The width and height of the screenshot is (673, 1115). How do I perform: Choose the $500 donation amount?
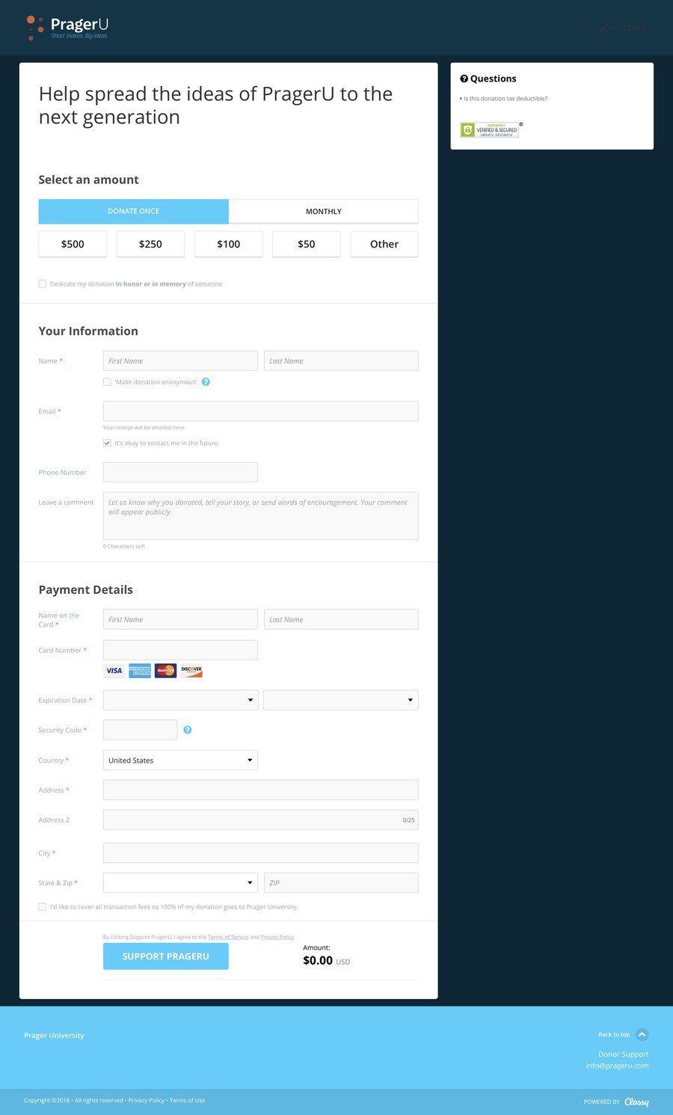pyautogui.click(x=73, y=244)
